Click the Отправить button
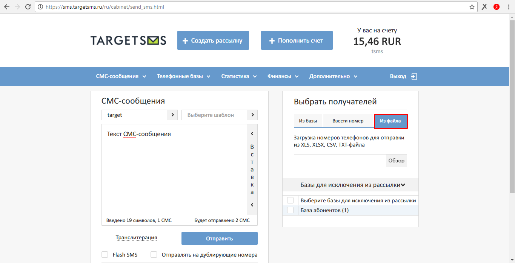The height and width of the screenshot is (263, 515). [220, 239]
